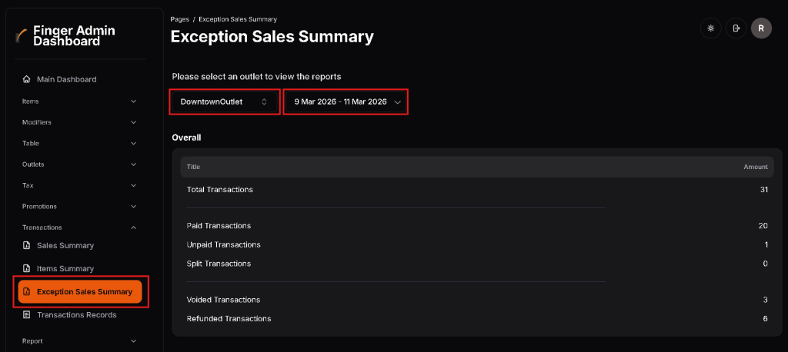Screen dimensions: 788x352
Task: Expand the Report sidebar section
Action: click(79, 340)
